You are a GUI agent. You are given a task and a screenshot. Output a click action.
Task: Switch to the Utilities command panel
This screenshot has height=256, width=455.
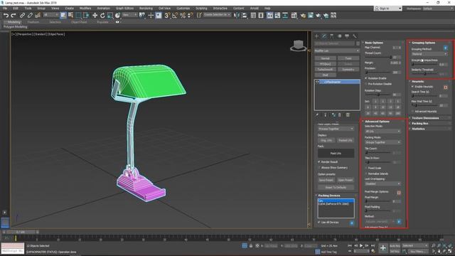[x=355, y=36]
